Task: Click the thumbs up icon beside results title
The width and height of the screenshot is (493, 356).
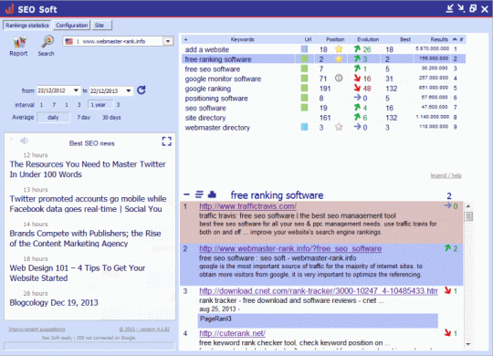Action: (x=212, y=194)
